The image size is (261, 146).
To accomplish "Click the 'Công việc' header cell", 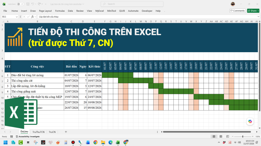I will (37, 66).
